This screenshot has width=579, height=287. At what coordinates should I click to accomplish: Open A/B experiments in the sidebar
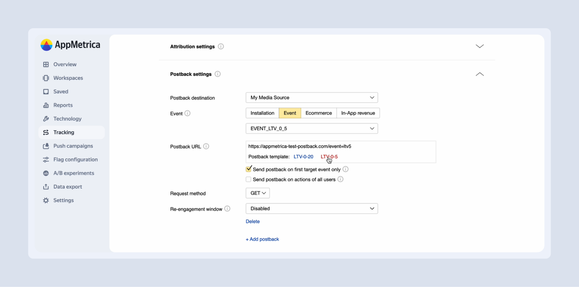74,173
